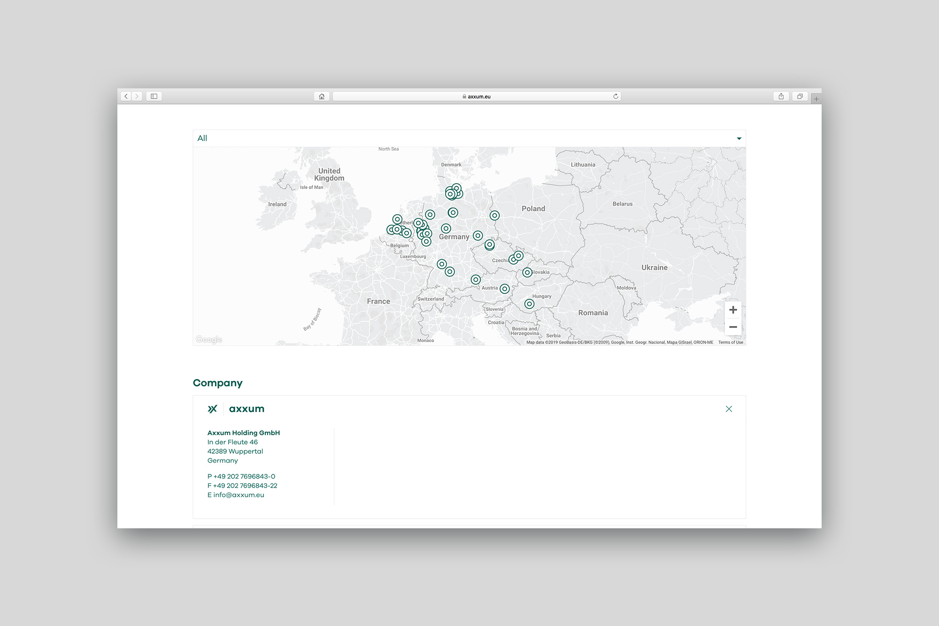
Task: Go to the home page icon
Action: (x=322, y=96)
